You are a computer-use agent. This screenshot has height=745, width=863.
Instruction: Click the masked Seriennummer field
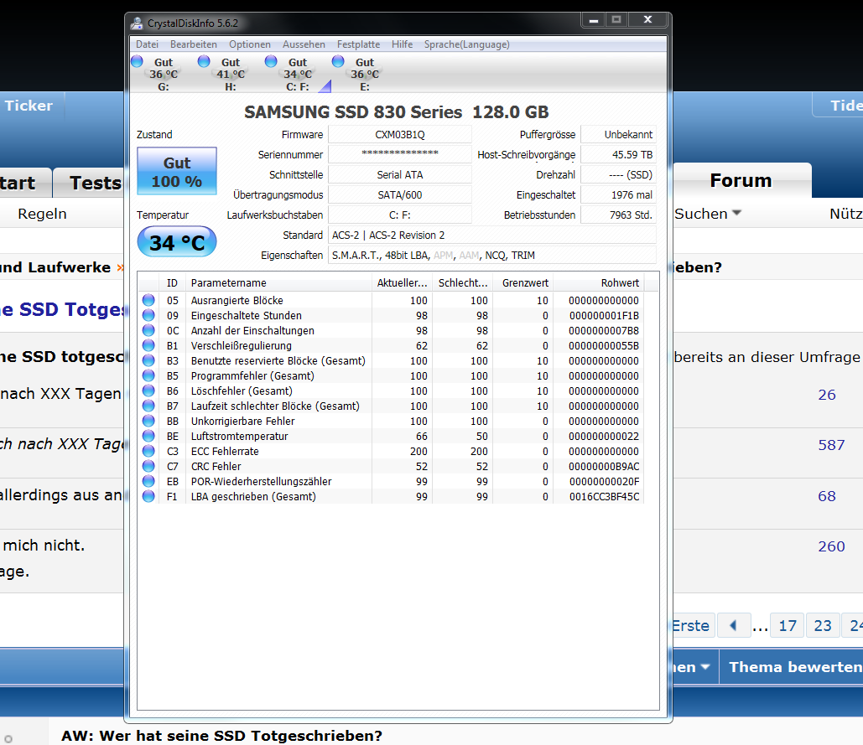(x=399, y=154)
